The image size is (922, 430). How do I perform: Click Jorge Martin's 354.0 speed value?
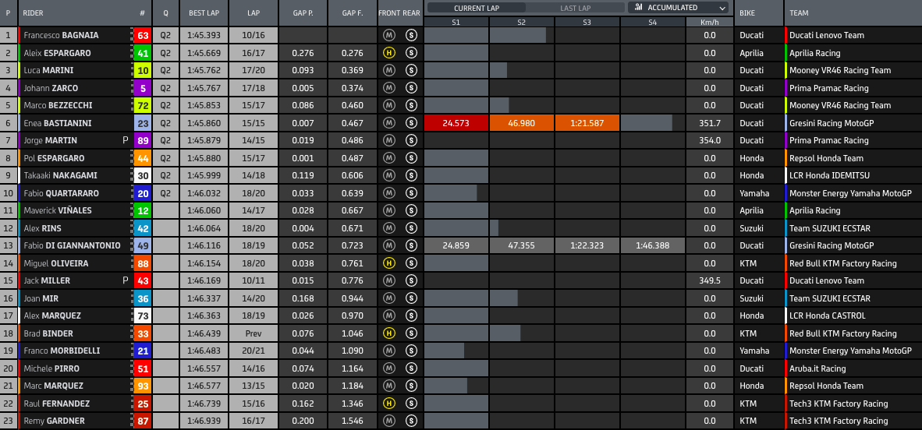coord(710,140)
